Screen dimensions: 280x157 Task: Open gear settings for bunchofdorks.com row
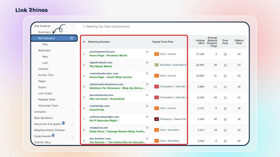147,95
